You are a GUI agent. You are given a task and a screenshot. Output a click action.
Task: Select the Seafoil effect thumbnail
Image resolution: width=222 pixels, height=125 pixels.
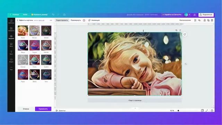pyautogui.click(x=46, y=60)
